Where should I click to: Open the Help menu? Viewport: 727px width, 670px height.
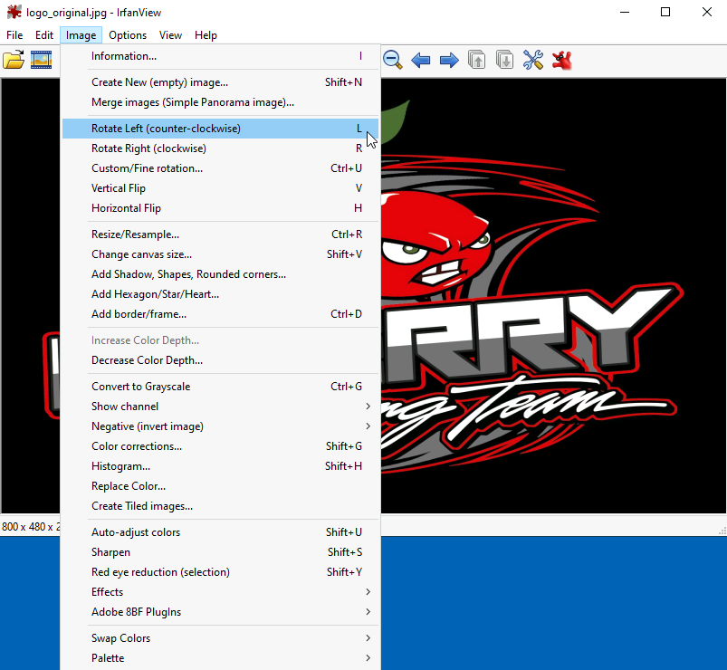206,35
